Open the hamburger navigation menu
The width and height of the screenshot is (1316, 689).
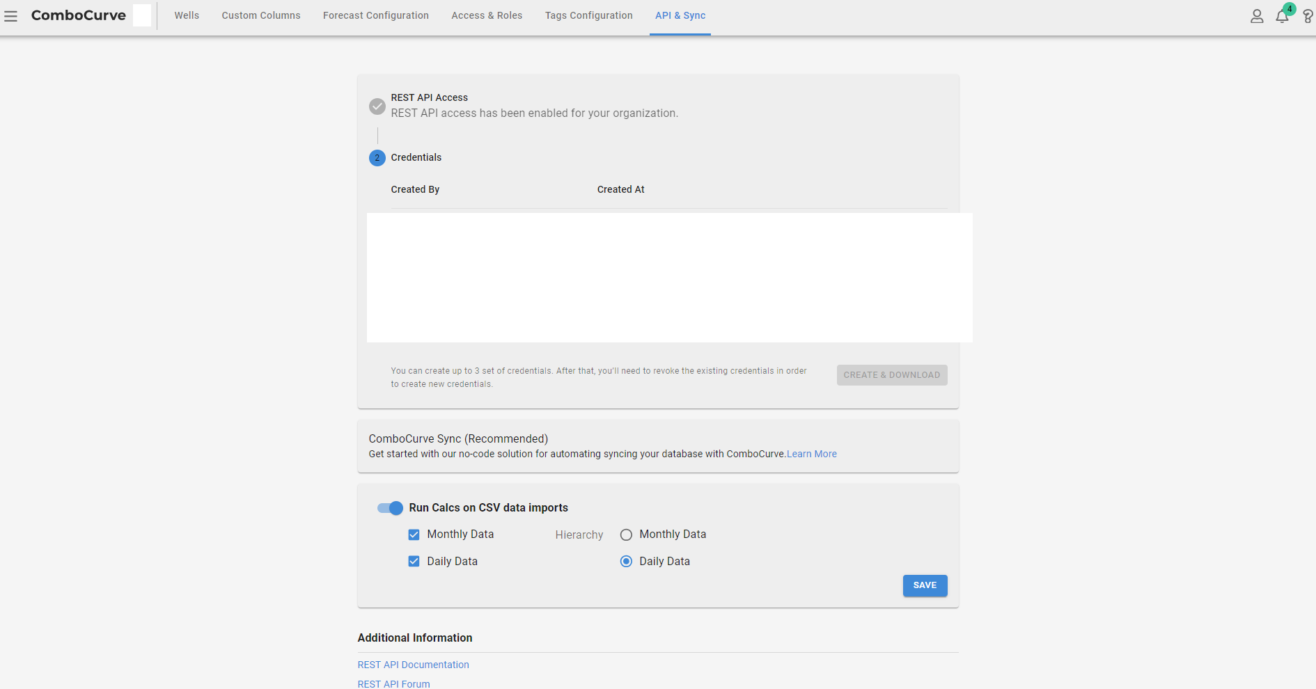point(10,16)
